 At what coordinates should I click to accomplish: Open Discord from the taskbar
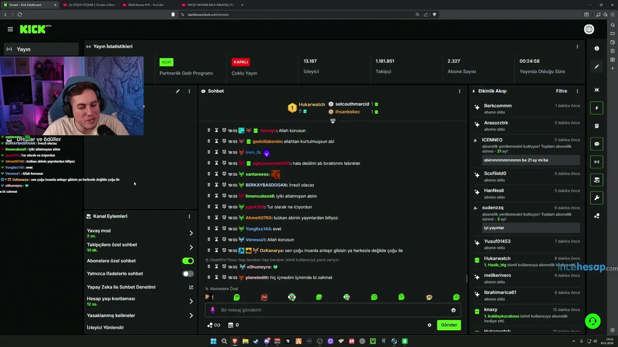pos(267,341)
